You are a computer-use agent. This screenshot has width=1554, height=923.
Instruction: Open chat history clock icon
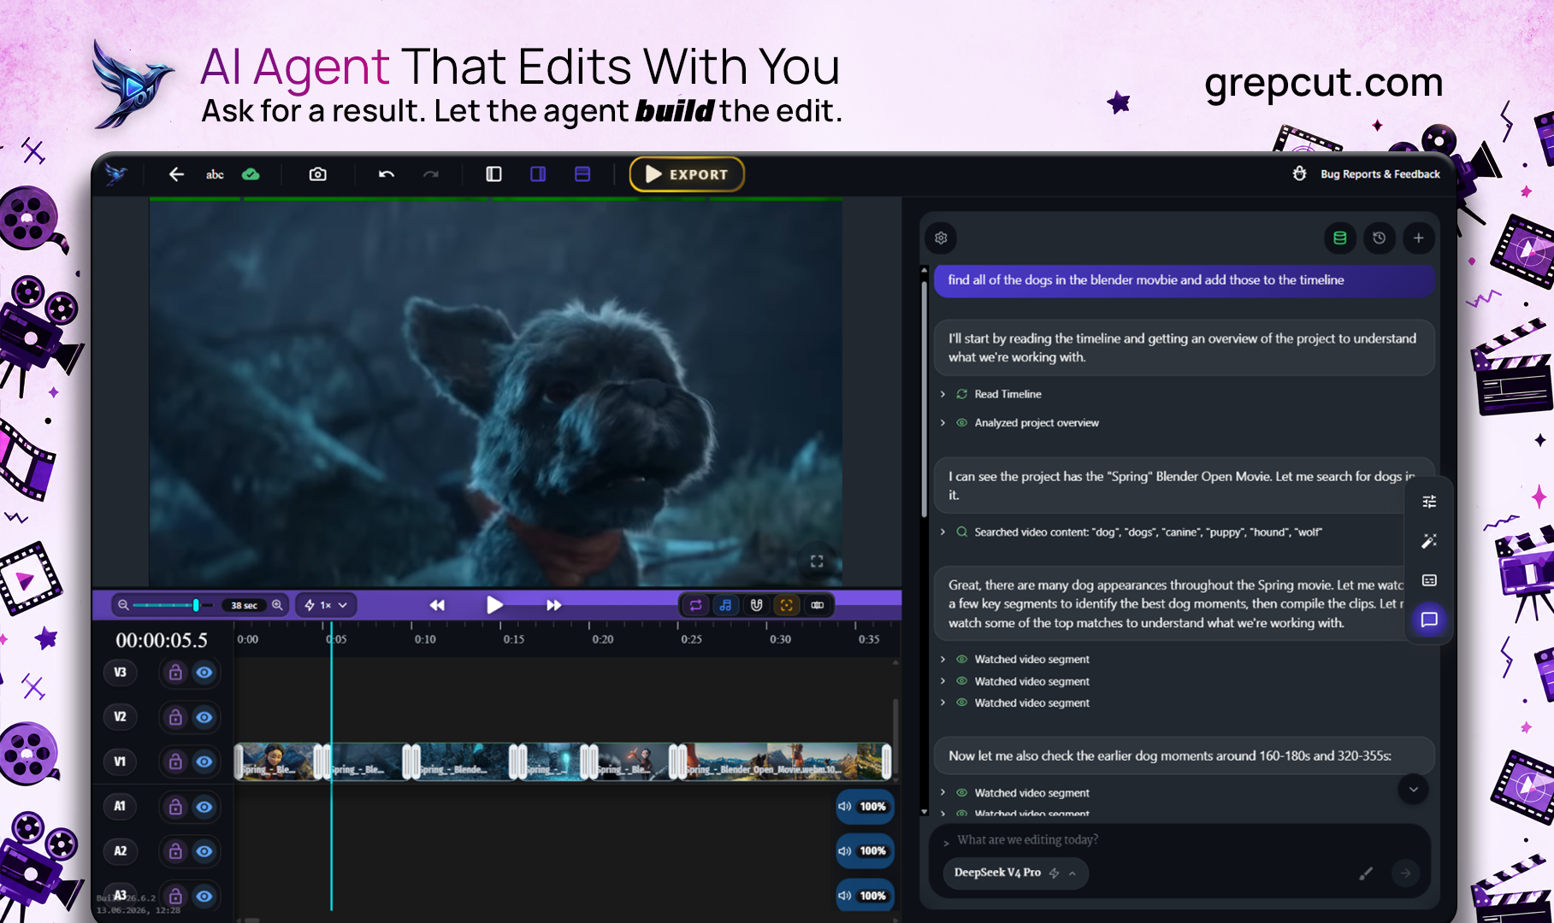point(1380,238)
